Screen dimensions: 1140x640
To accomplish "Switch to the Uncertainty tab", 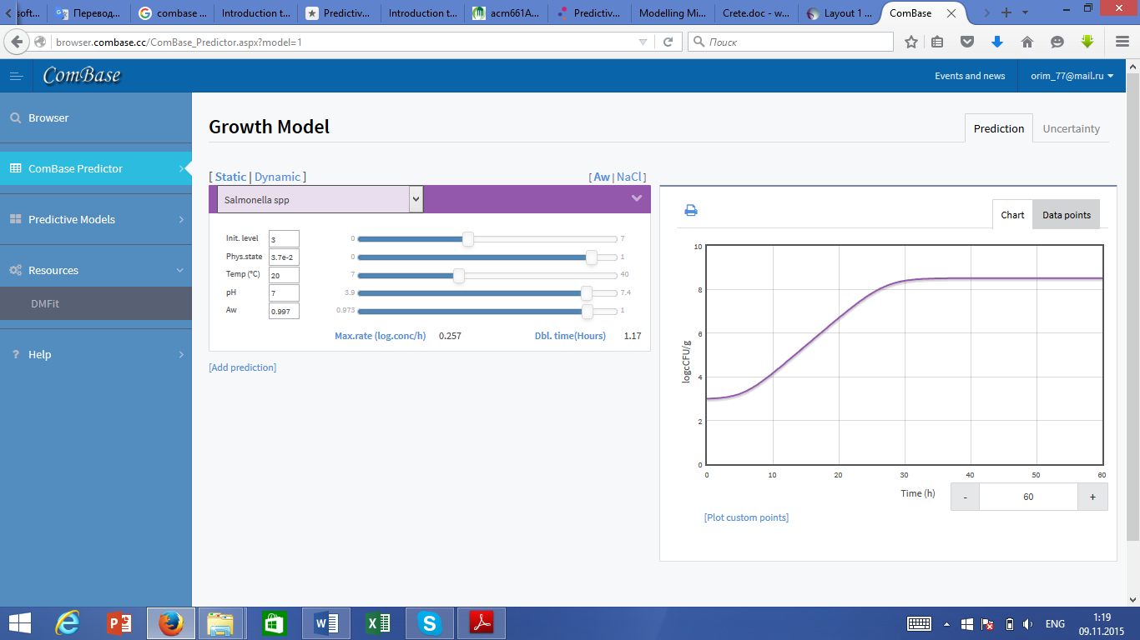I will click(1071, 129).
